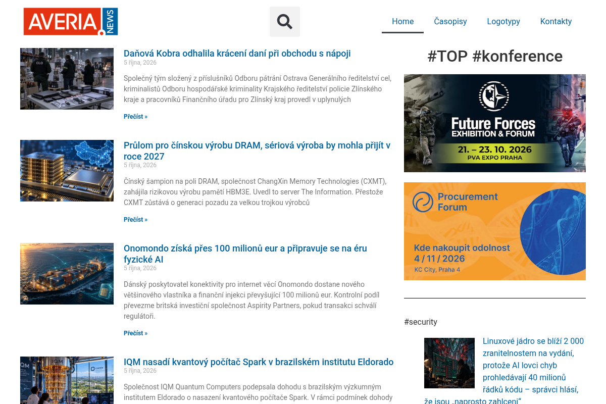Click the IQM Quantum Computers excerpt text
Image resolution: width=606 pixels, height=404 pixels.
click(258, 392)
